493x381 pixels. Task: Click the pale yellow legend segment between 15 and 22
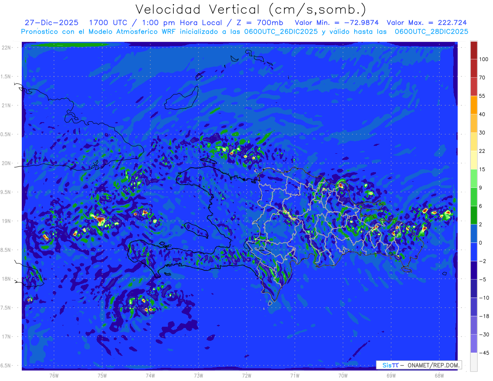click(x=474, y=160)
